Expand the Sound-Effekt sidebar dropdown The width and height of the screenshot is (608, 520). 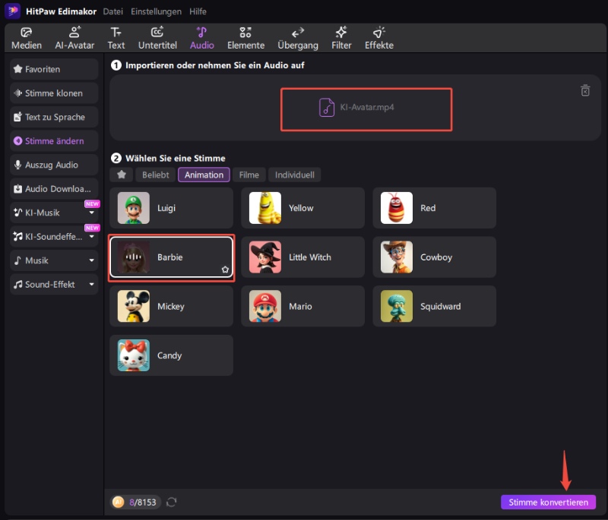pos(92,285)
